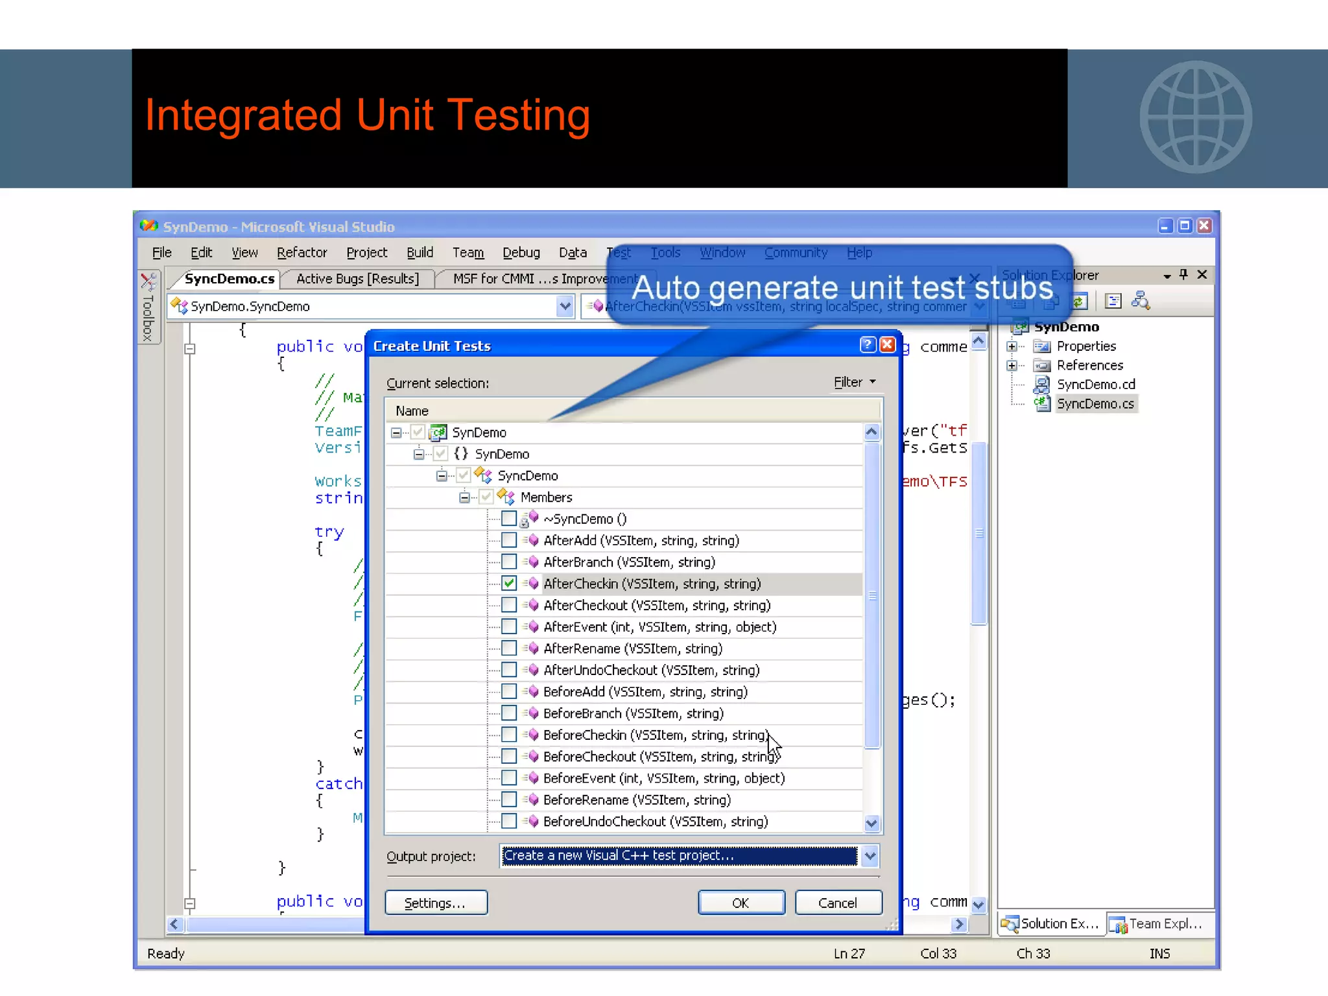Image resolution: width=1328 pixels, height=996 pixels.
Task: Click the View Class Diagram icon in Solution Explorer
Action: [1140, 301]
